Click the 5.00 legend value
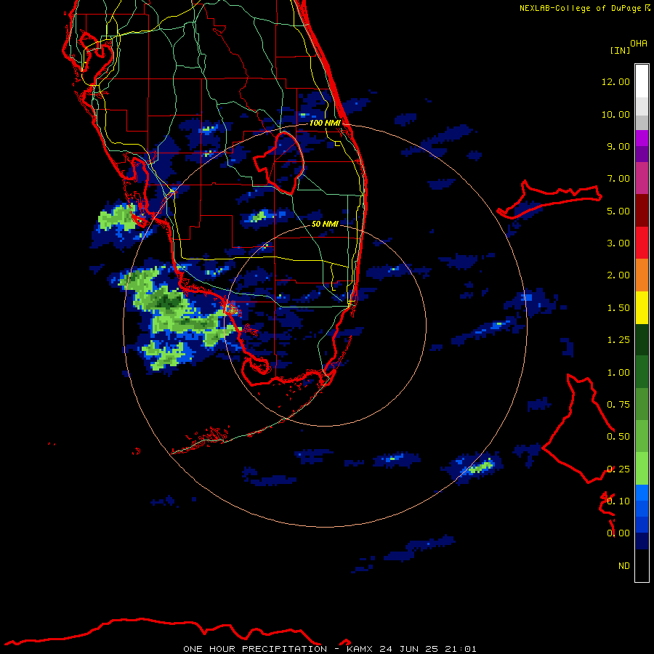Screen dimensions: 654x654 coord(618,211)
